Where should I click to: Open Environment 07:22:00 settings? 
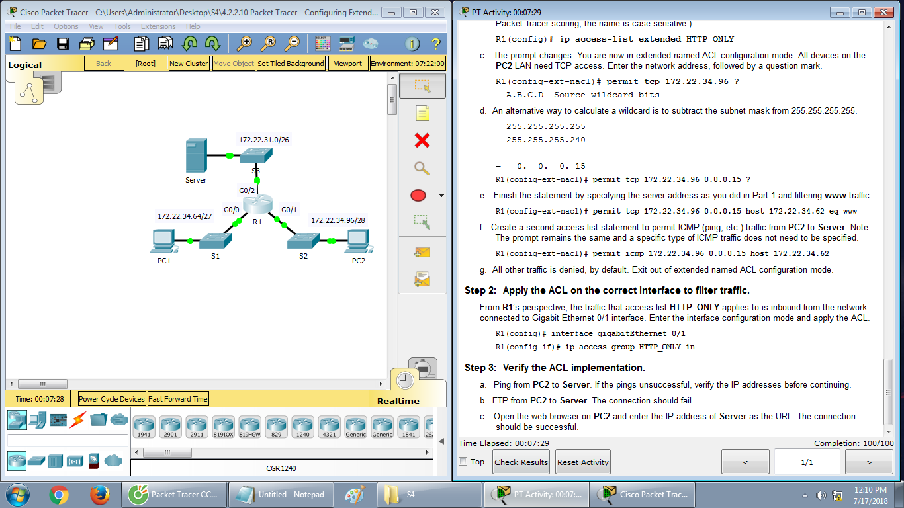[x=408, y=63]
